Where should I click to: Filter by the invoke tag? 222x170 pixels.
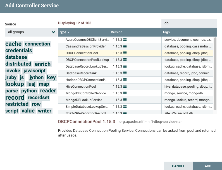[13, 71]
